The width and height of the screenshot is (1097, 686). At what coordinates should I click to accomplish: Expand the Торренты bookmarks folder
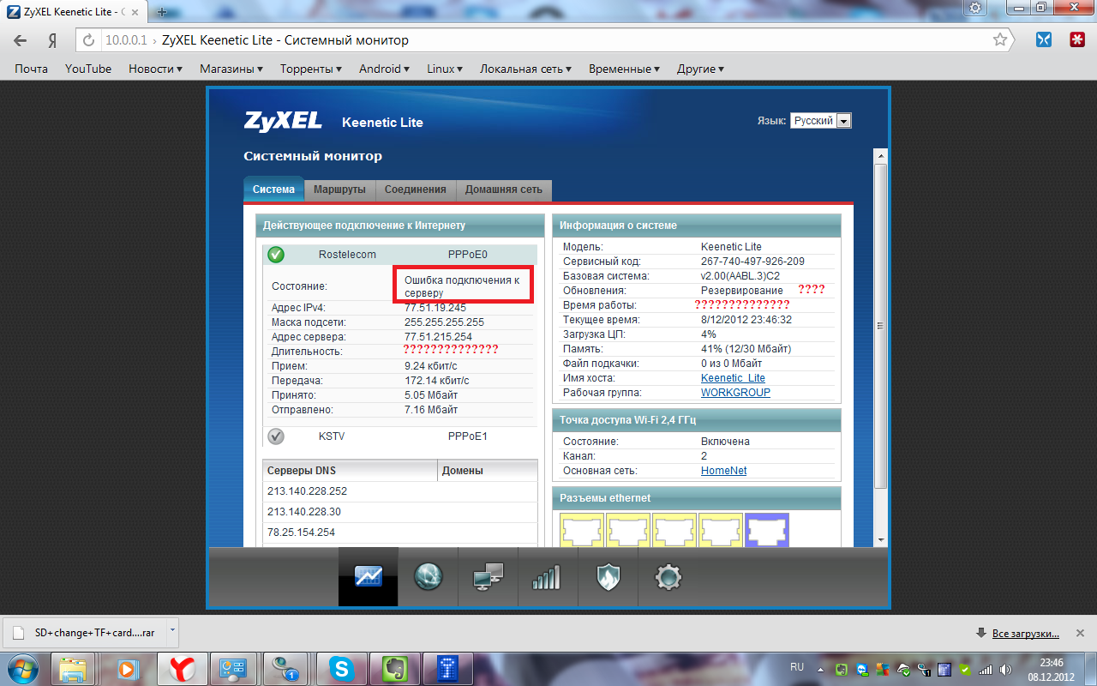point(311,69)
